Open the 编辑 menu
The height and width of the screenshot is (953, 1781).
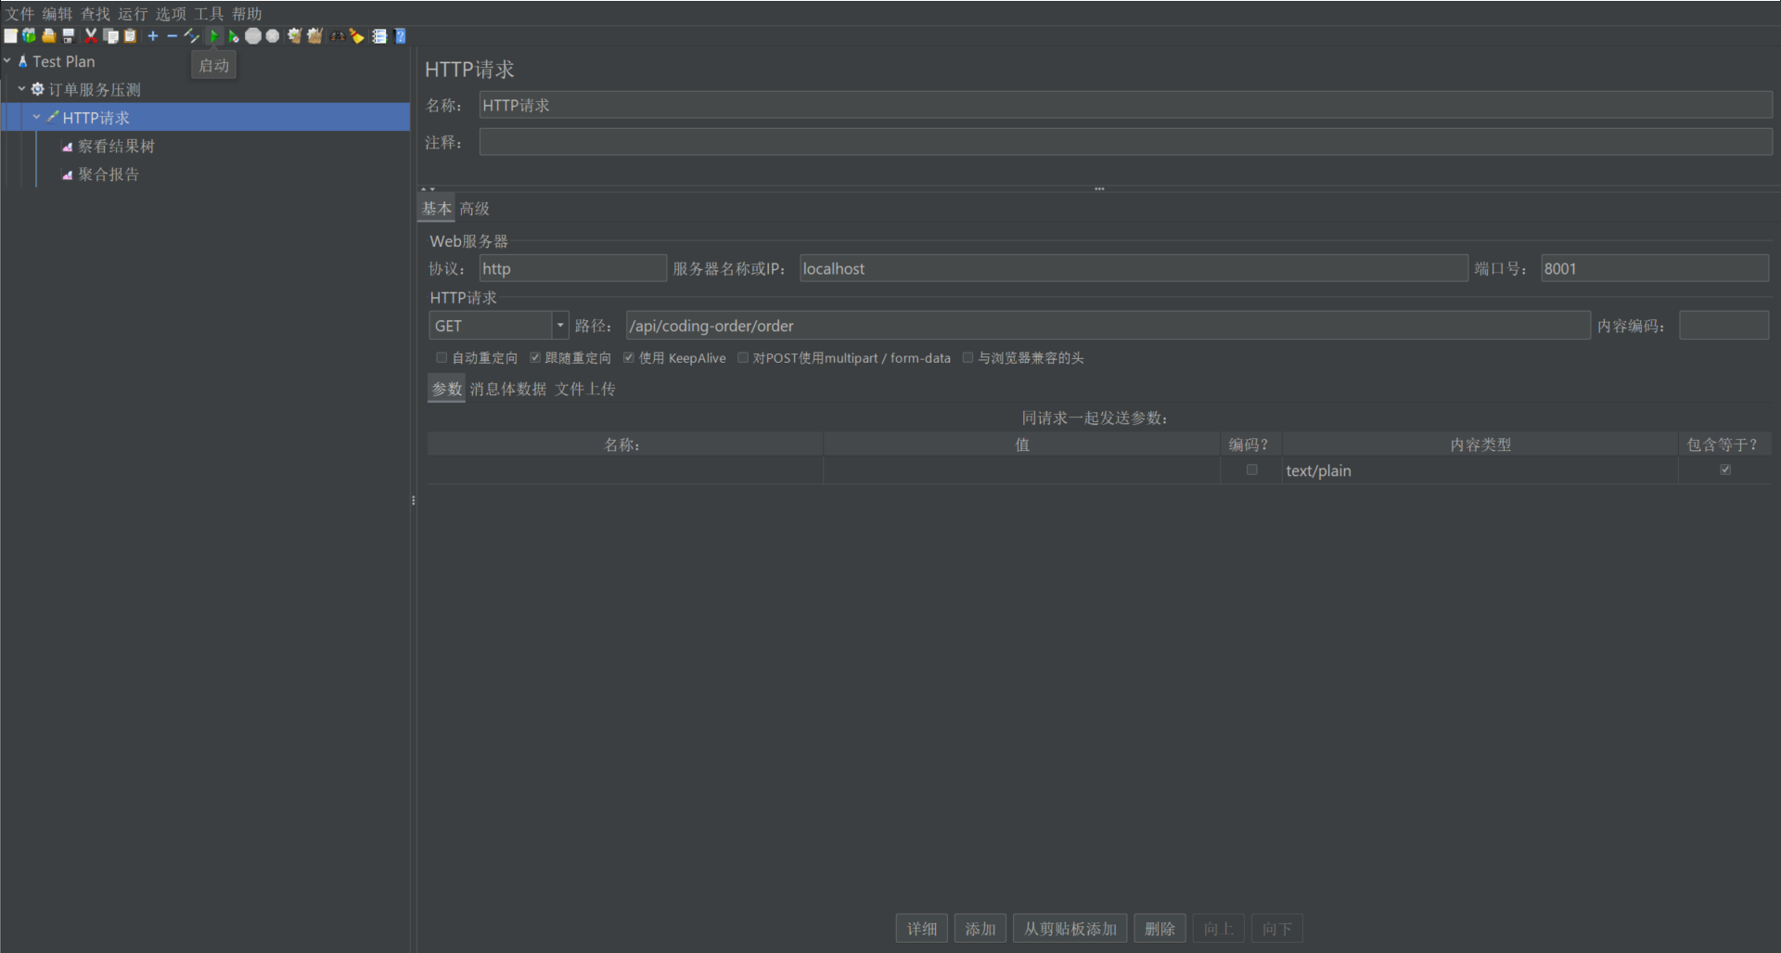[58, 14]
